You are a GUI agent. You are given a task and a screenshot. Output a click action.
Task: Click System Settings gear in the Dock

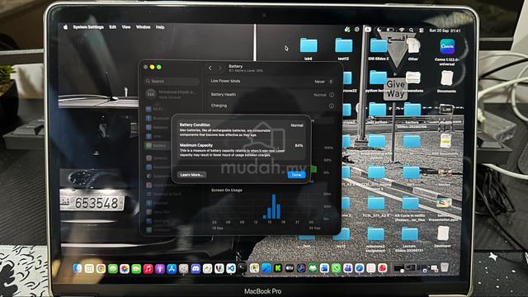point(183,269)
